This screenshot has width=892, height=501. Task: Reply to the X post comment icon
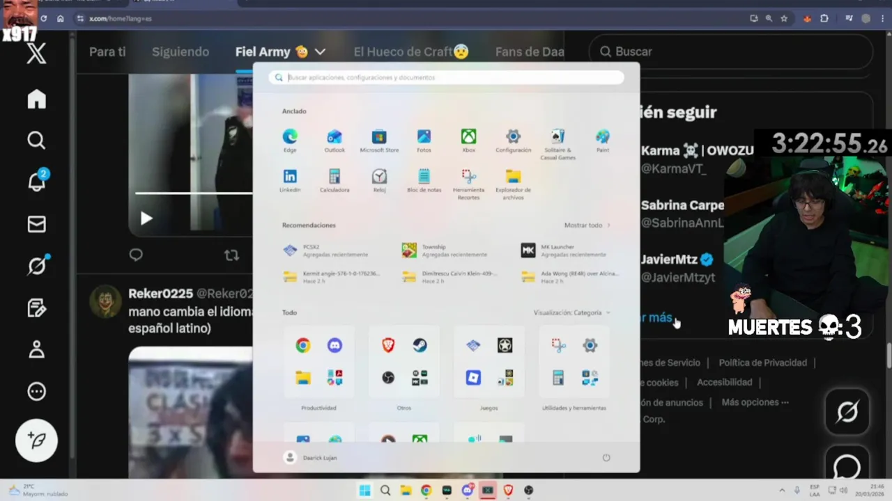click(x=136, y=255)
